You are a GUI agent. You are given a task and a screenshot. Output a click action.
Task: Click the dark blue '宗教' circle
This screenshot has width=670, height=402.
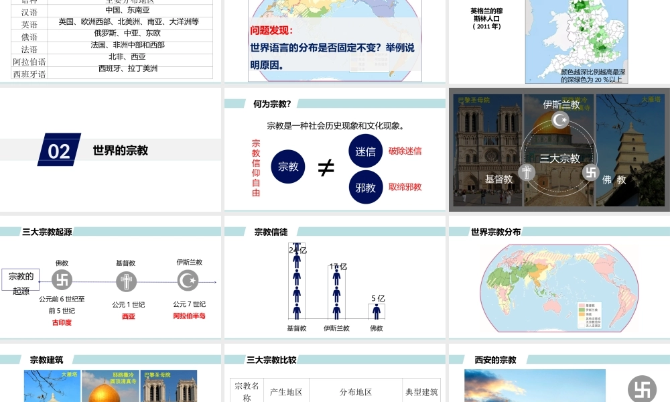coord(288,167)
